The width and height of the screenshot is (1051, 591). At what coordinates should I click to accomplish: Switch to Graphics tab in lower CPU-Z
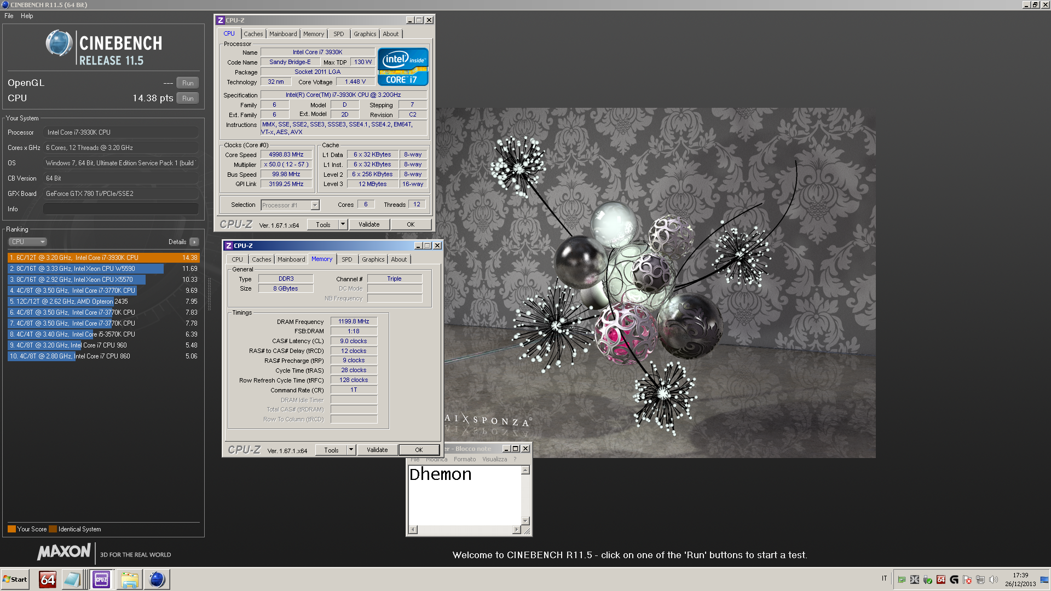click(373, 259)
